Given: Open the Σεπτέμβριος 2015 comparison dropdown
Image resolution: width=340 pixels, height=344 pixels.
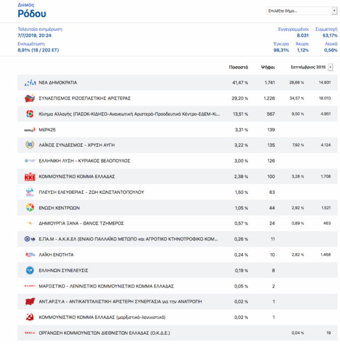Looking at the screenshot, I should pyautogui.click(x=330, y=67).
